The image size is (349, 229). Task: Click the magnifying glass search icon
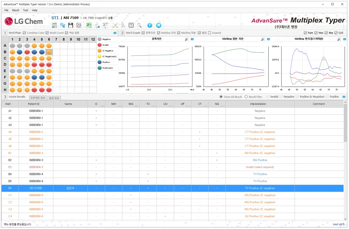click(139, 25)
